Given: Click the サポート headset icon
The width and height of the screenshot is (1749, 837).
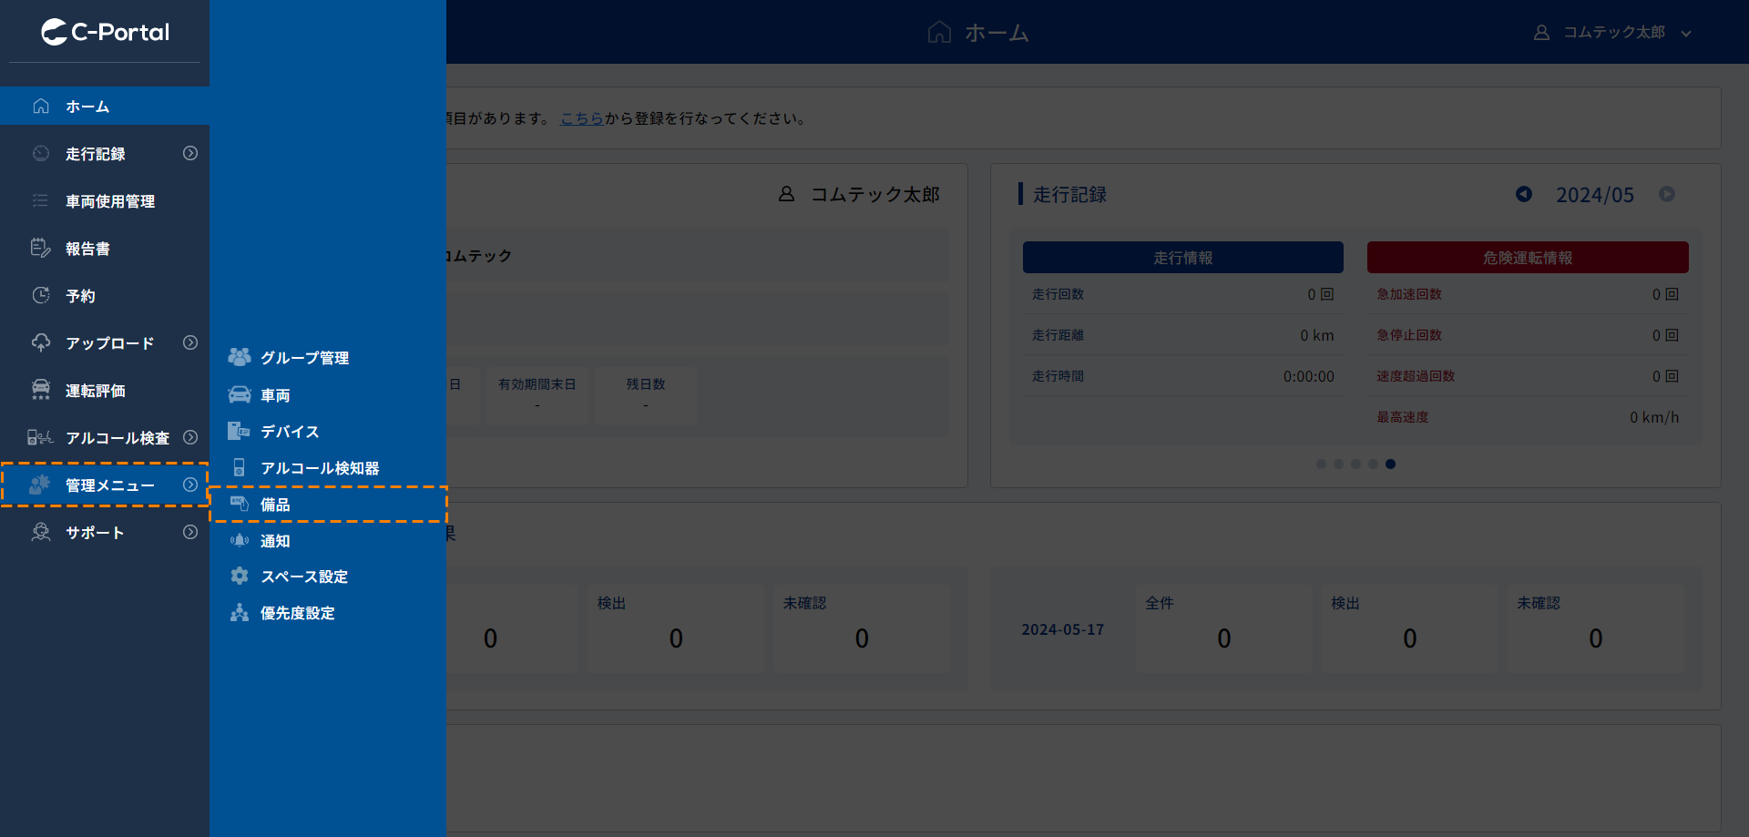Looking at the screenshot, I should click(41, 532).
